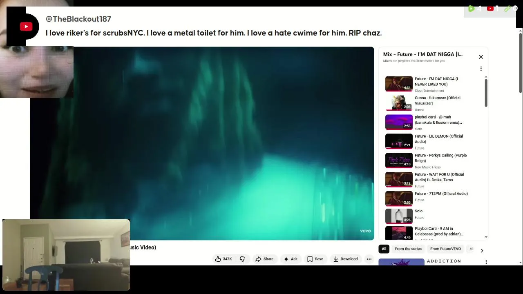Screen dimensions: 523x294
Task: Show more filter chips with arrow
Action: pos(482,250)
